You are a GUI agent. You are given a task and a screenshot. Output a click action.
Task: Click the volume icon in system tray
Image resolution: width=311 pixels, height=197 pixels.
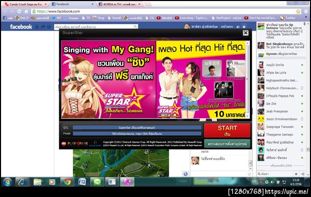click(x=273, y=182)
